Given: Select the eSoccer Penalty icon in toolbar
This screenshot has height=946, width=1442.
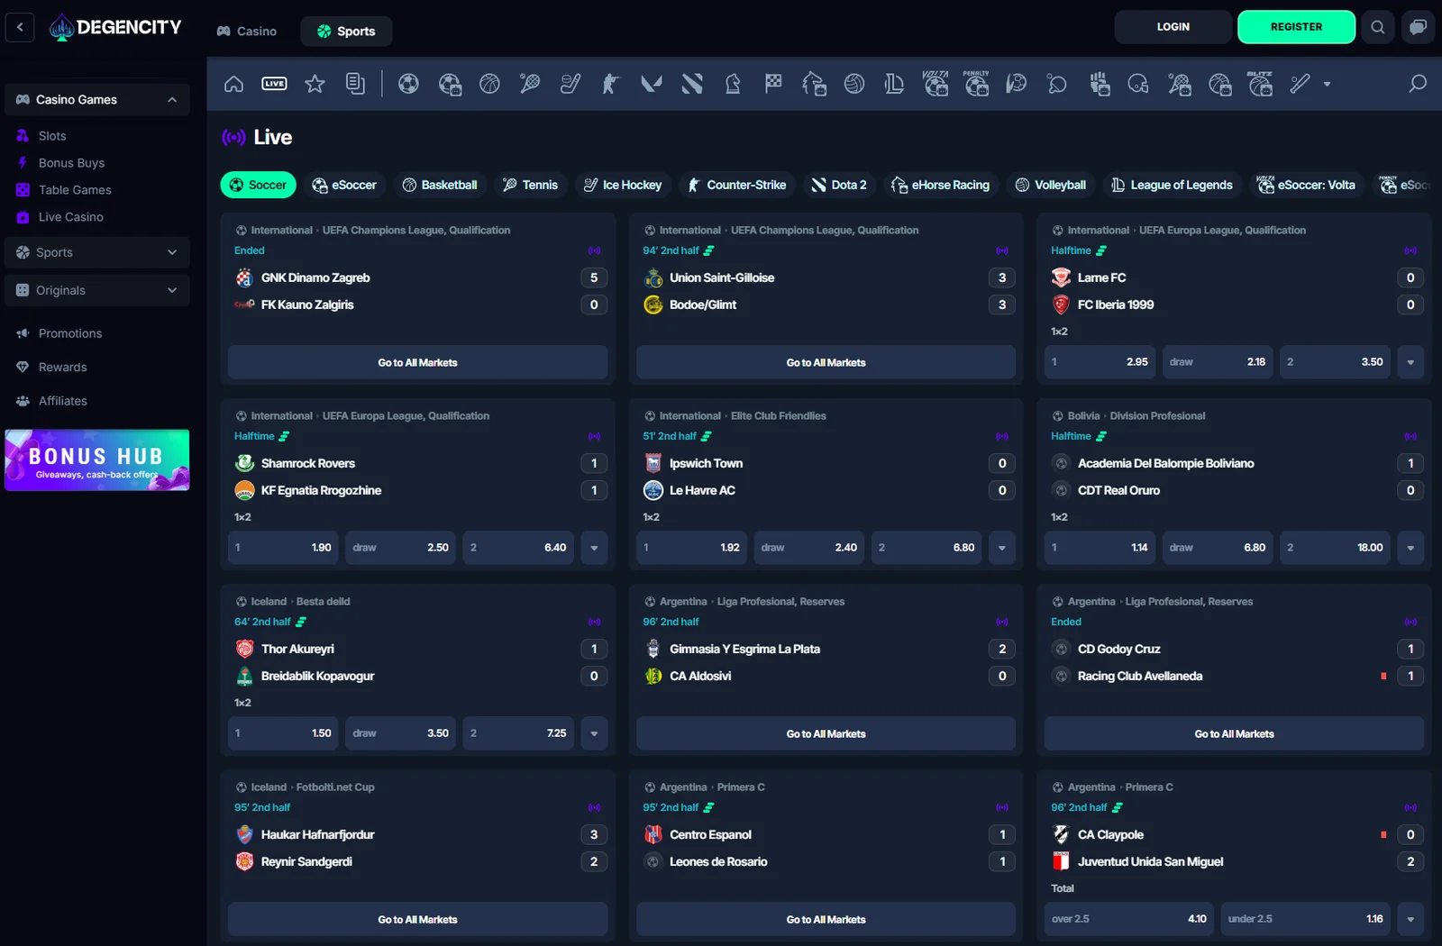Looking at the screenshot, I should pyautogui.click(x=976, y=84).
